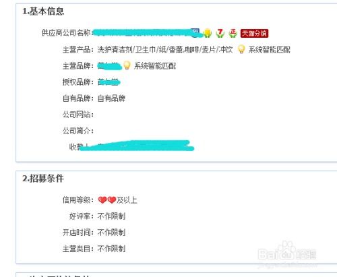This screenshot has width=337, height=277.
Task: Click the light bulb beside 主营产品
Action: click(x=241, y=49)
